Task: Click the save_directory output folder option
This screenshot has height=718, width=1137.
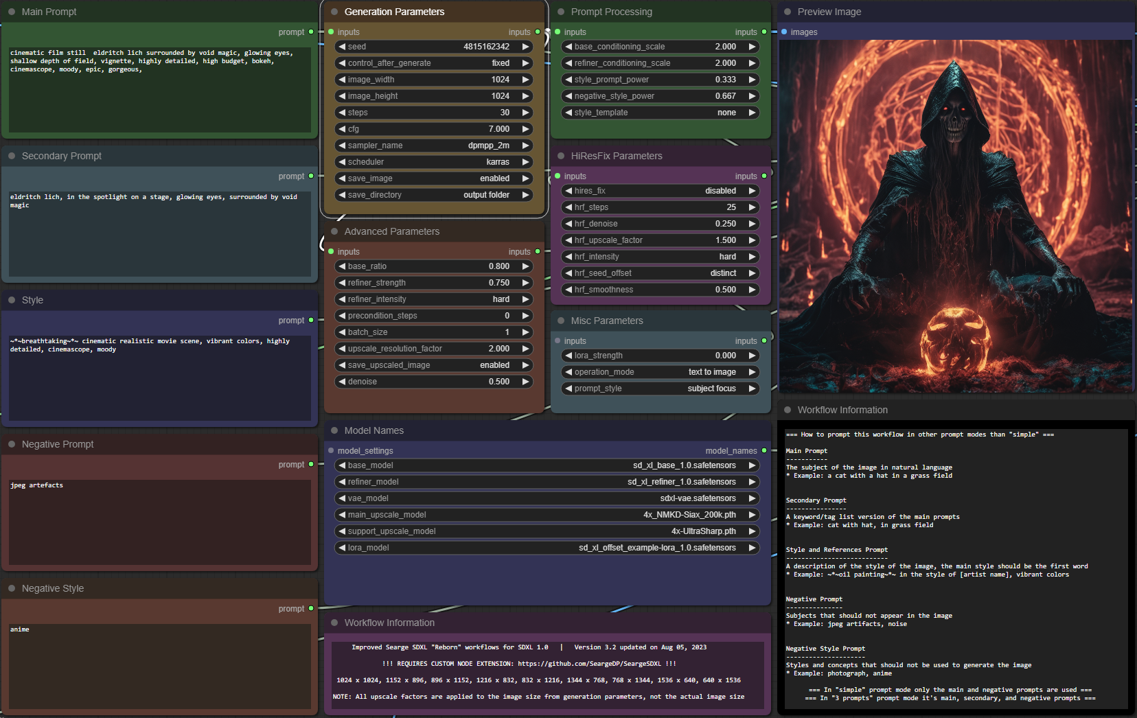Action: pos(434,195)
